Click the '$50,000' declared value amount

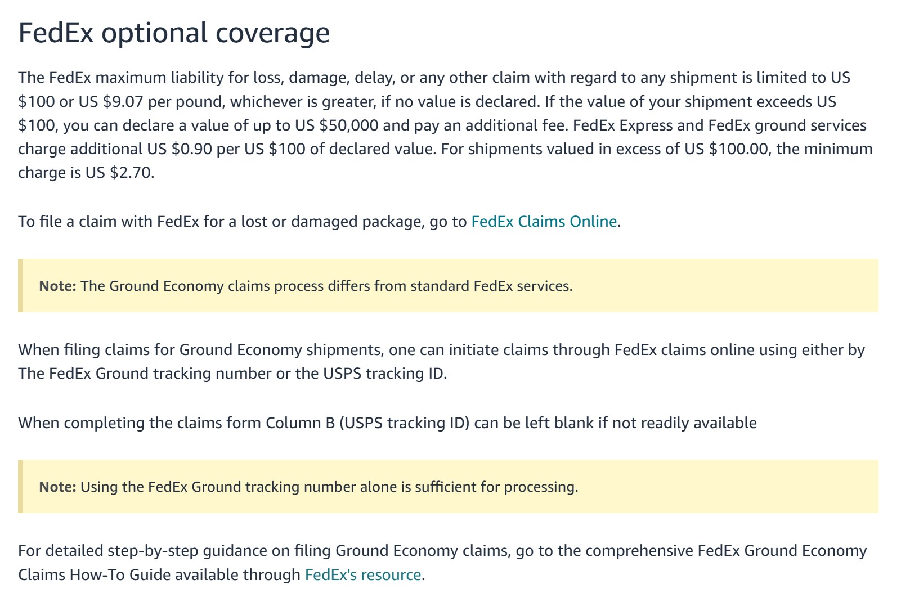(x=348, y=125)
